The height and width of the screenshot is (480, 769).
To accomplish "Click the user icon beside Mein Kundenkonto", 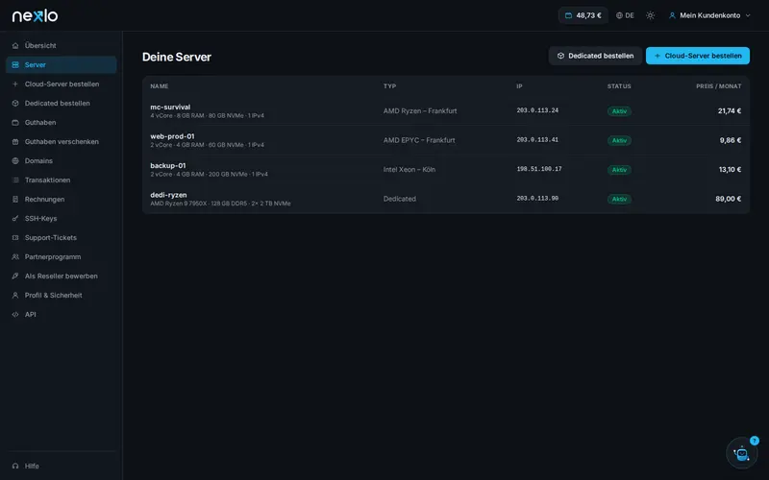I will pos(672,15).
